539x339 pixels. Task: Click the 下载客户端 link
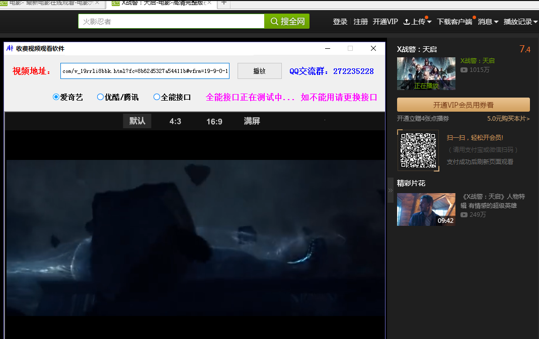(x=454, y=22)
